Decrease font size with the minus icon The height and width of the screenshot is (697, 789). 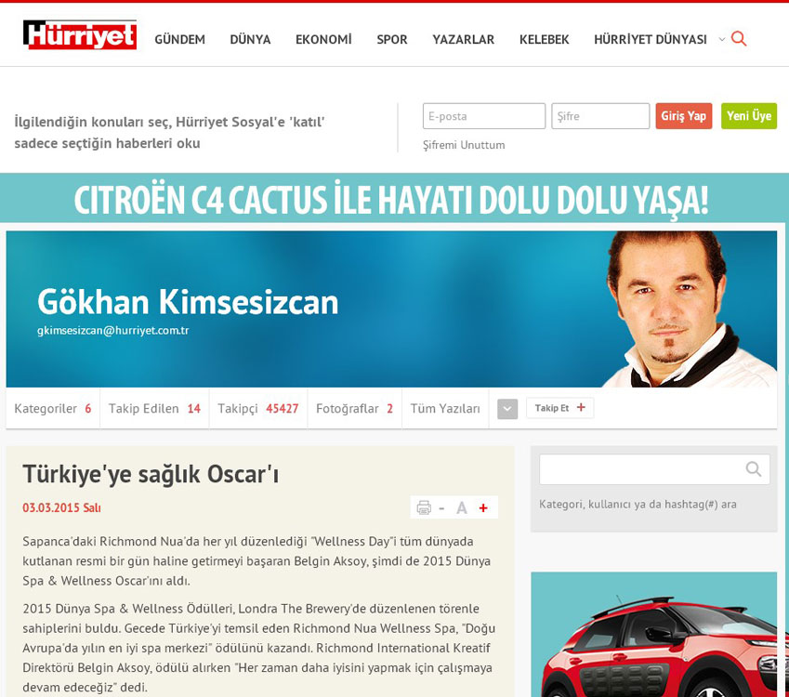point(441,508)
